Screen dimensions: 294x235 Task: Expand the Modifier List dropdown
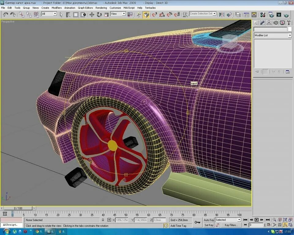tap(290, 35)
